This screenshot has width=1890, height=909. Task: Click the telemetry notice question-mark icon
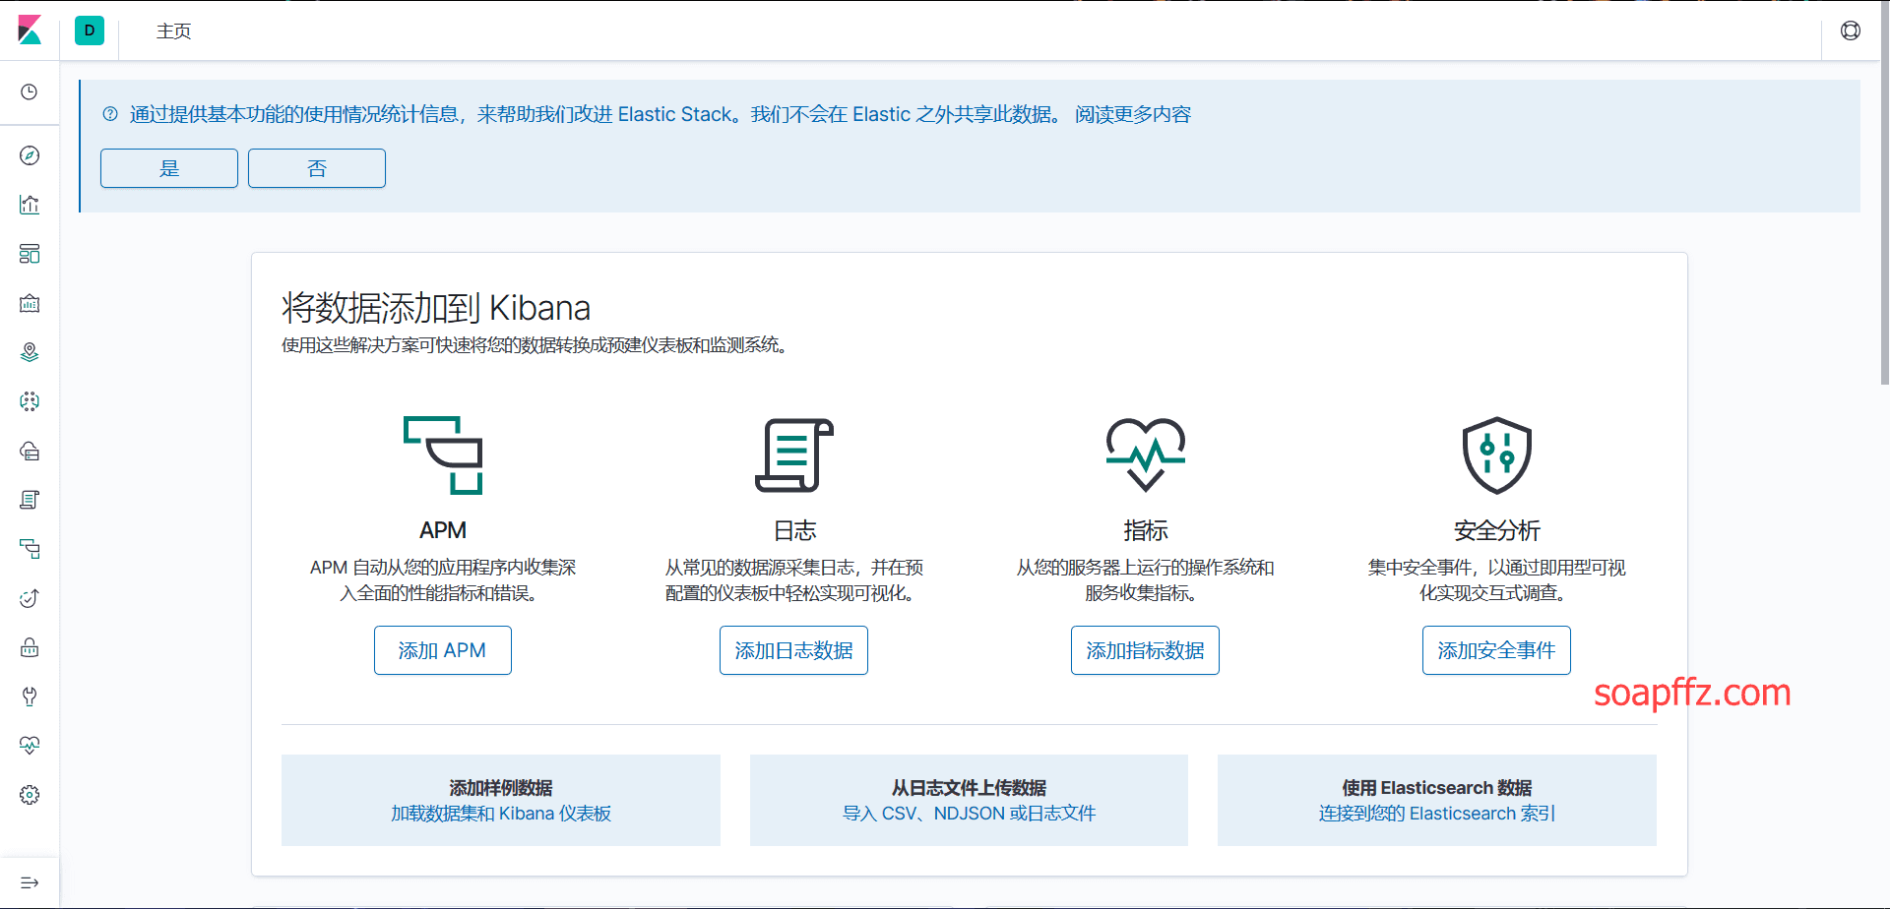(110, 114)
